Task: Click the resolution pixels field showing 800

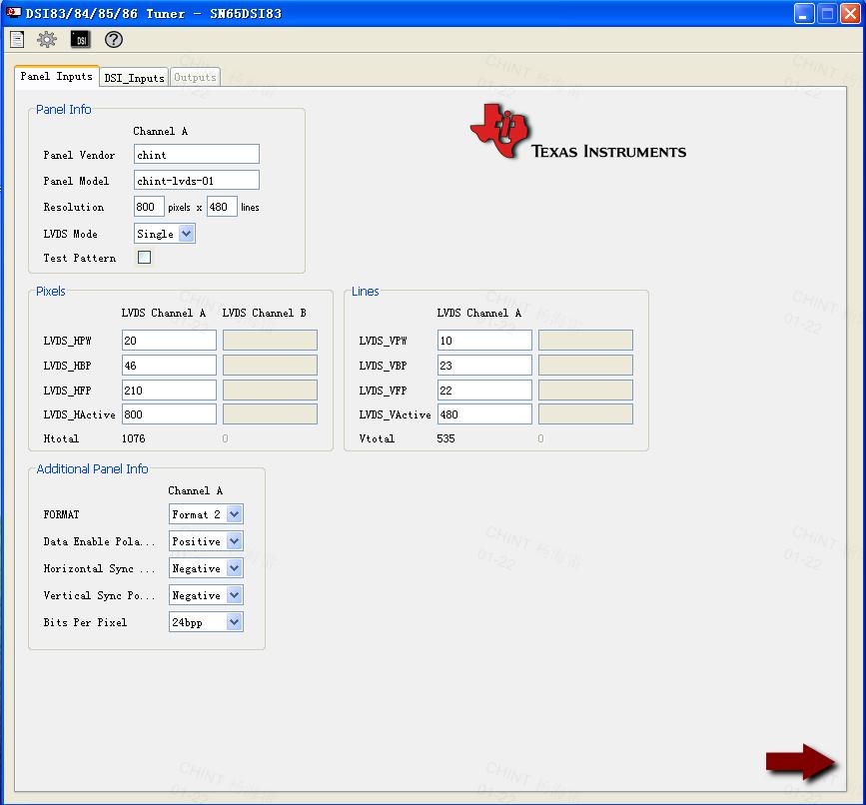Action: coord(149,207)
